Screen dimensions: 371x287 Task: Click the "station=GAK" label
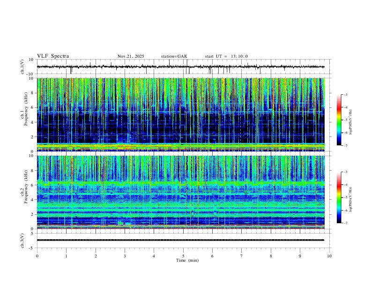click(174, 56)
